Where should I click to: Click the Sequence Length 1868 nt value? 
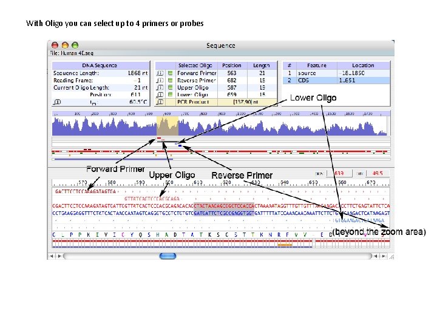click(x=138, y=73)
